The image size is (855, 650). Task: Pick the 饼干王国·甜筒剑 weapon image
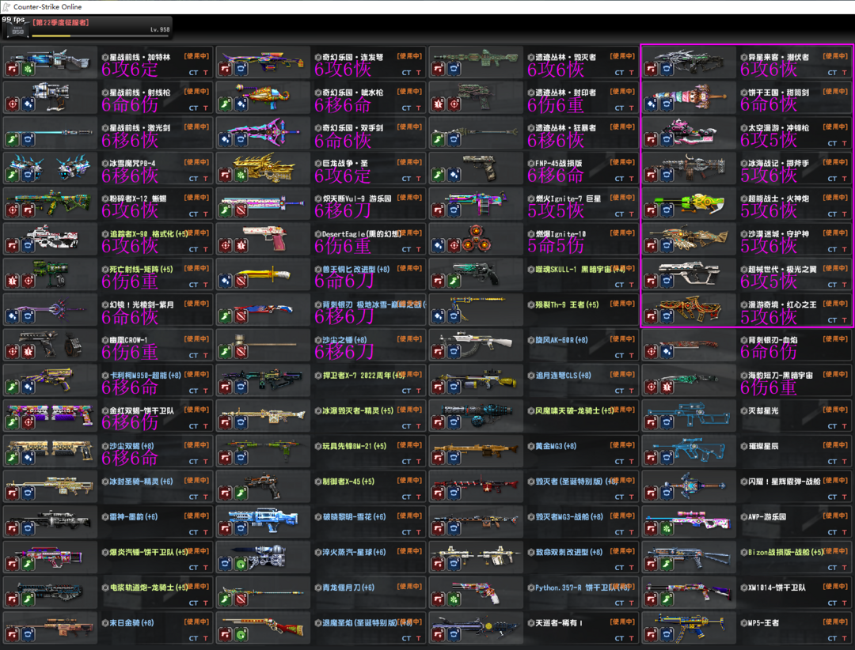click(x=689, y=96)
